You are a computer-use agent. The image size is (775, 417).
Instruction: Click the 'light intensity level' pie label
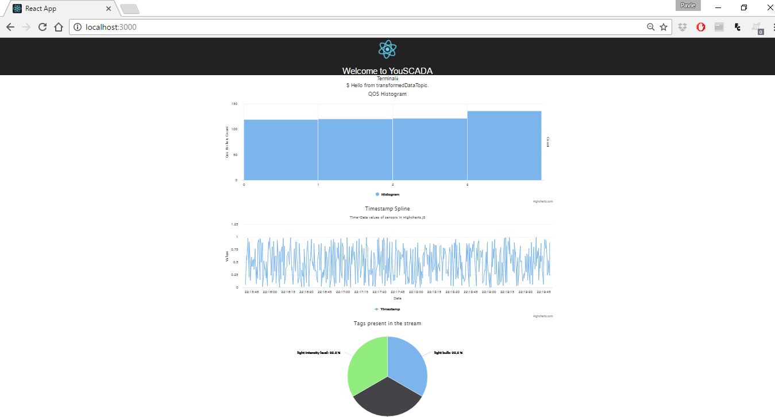(319, 353)
